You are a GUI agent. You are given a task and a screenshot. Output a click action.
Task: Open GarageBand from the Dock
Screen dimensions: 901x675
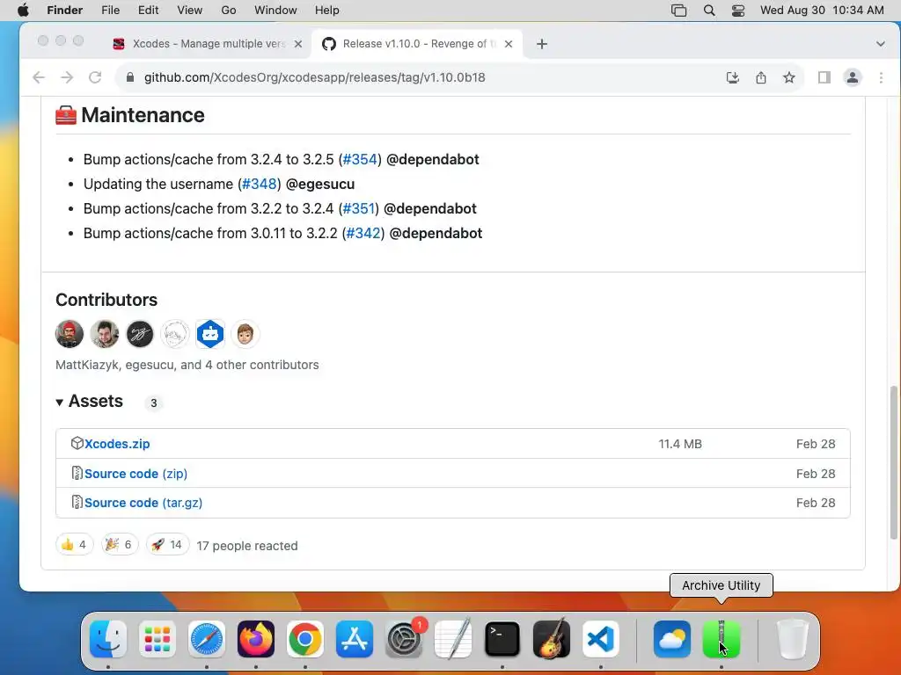point(552,639)
